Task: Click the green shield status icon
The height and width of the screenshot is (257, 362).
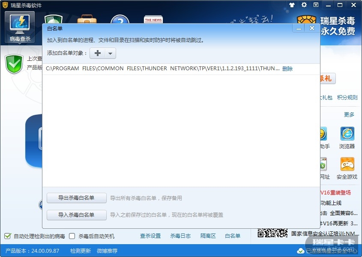Action: 14,64
